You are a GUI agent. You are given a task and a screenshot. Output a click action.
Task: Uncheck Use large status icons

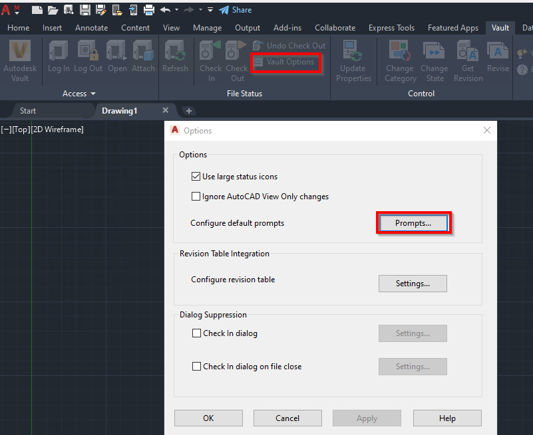(196, 177)
